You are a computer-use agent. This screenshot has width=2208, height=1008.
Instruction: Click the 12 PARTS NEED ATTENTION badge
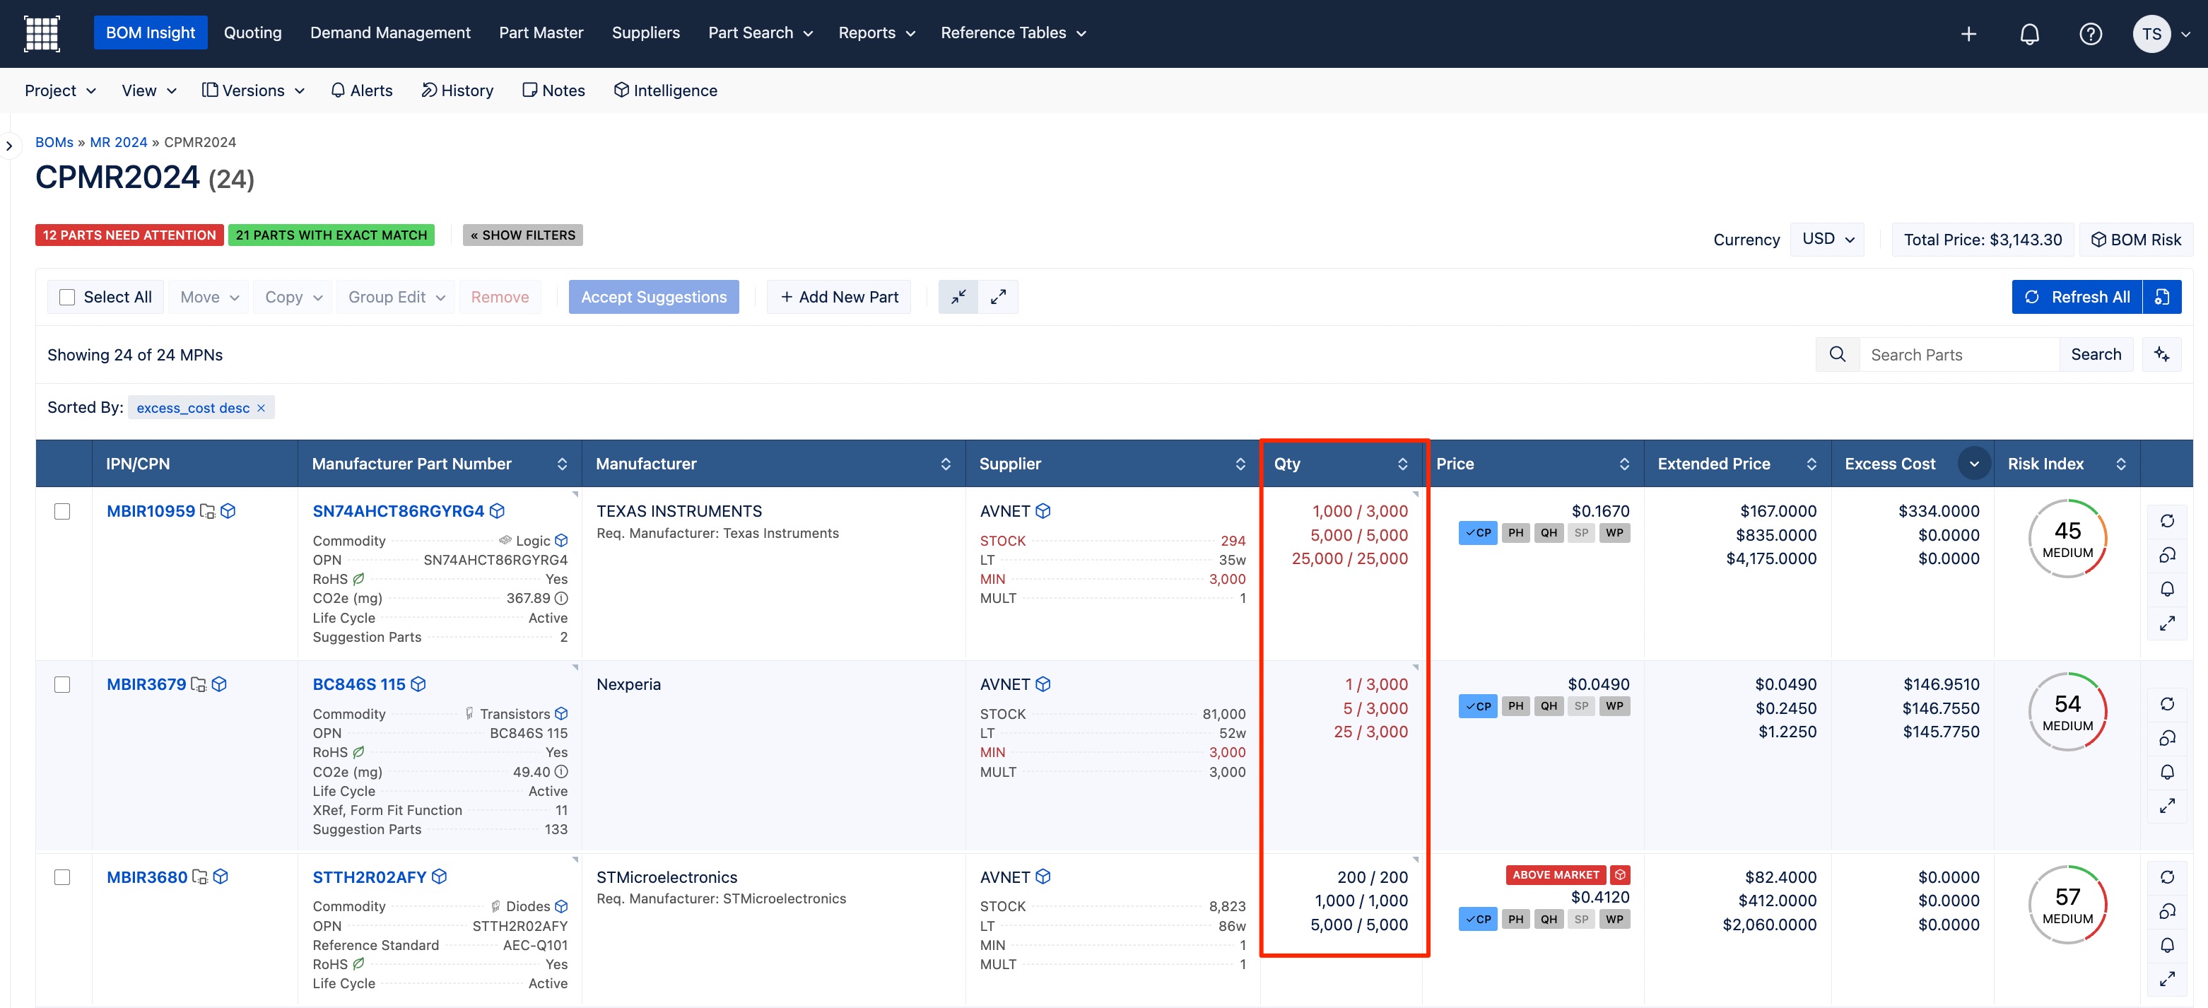pyautogui.click(x=129, y=235)
